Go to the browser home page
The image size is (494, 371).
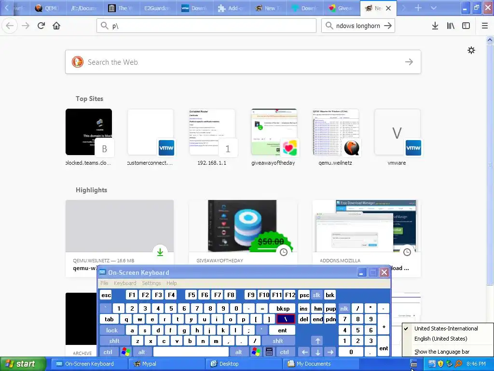coord(56,26)
